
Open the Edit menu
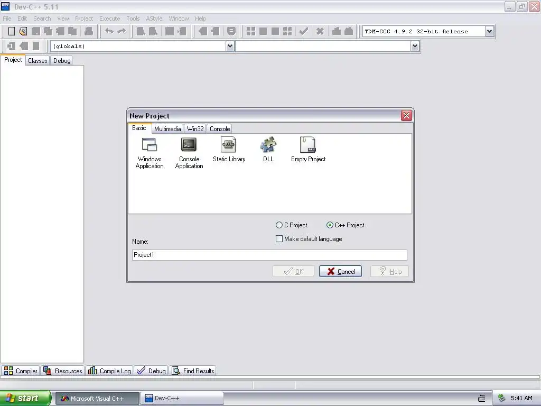tap(22, 19)
